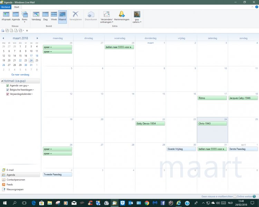Select day 30 in mini calendar
This screenshot has height=207, width=259.
[x=26, y=65]
